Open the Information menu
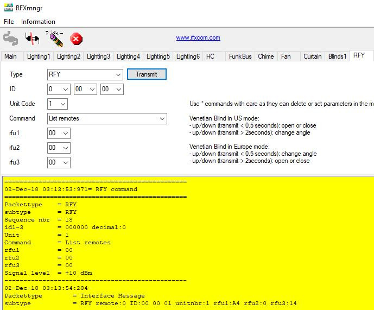Screen dimensions: 374x310 coord(38,22)
